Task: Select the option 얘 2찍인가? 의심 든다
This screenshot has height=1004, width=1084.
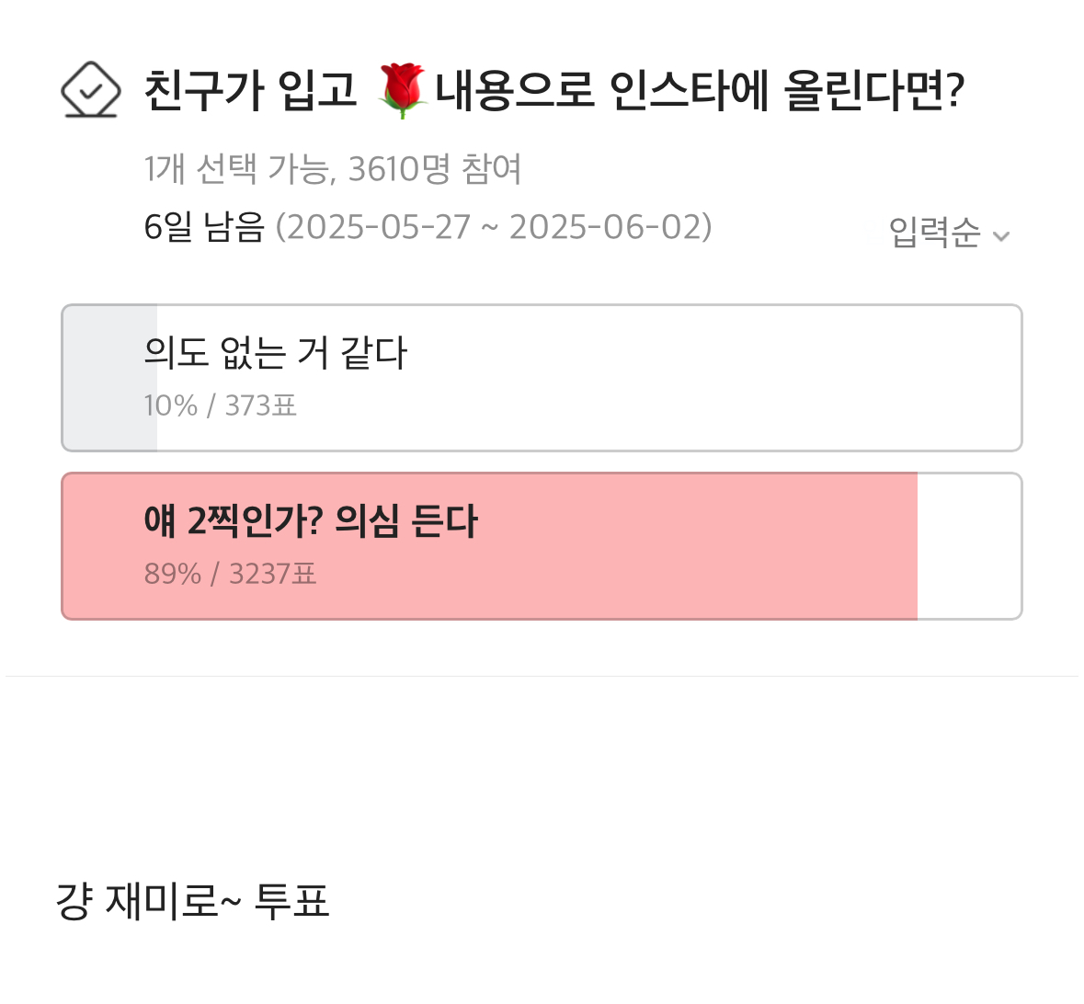Action: tap(542, 546)
